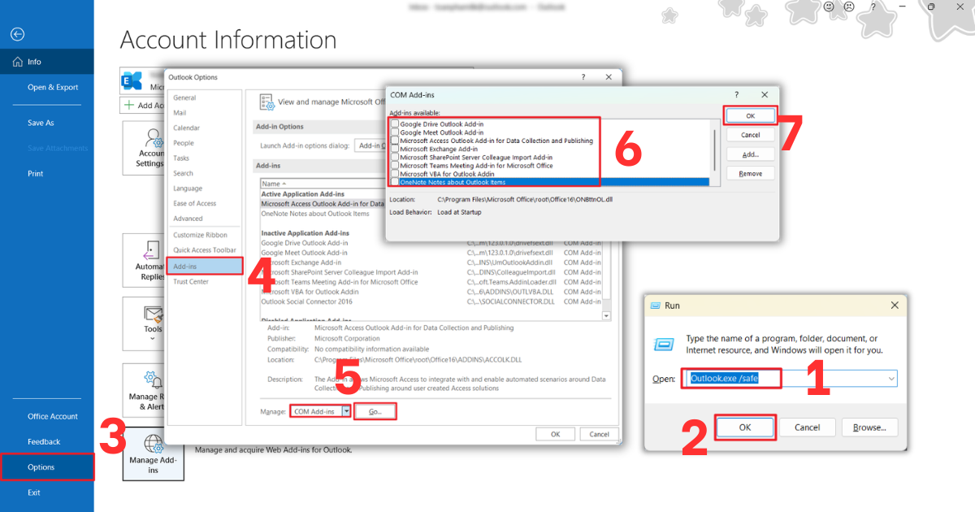Select Calendar in Outlook Options sidebar

(186, 128)
